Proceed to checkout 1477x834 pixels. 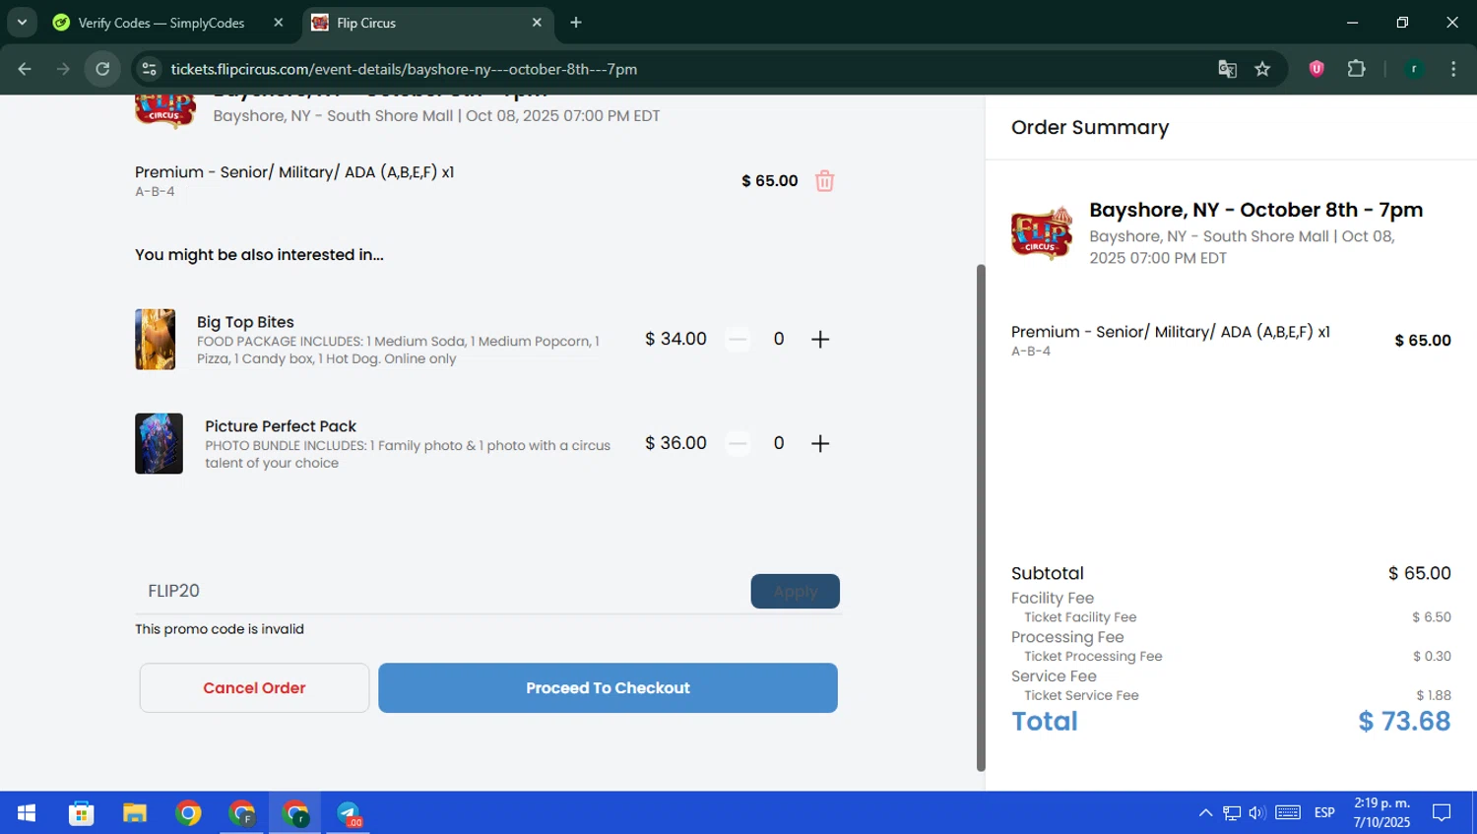click(608, 688)
